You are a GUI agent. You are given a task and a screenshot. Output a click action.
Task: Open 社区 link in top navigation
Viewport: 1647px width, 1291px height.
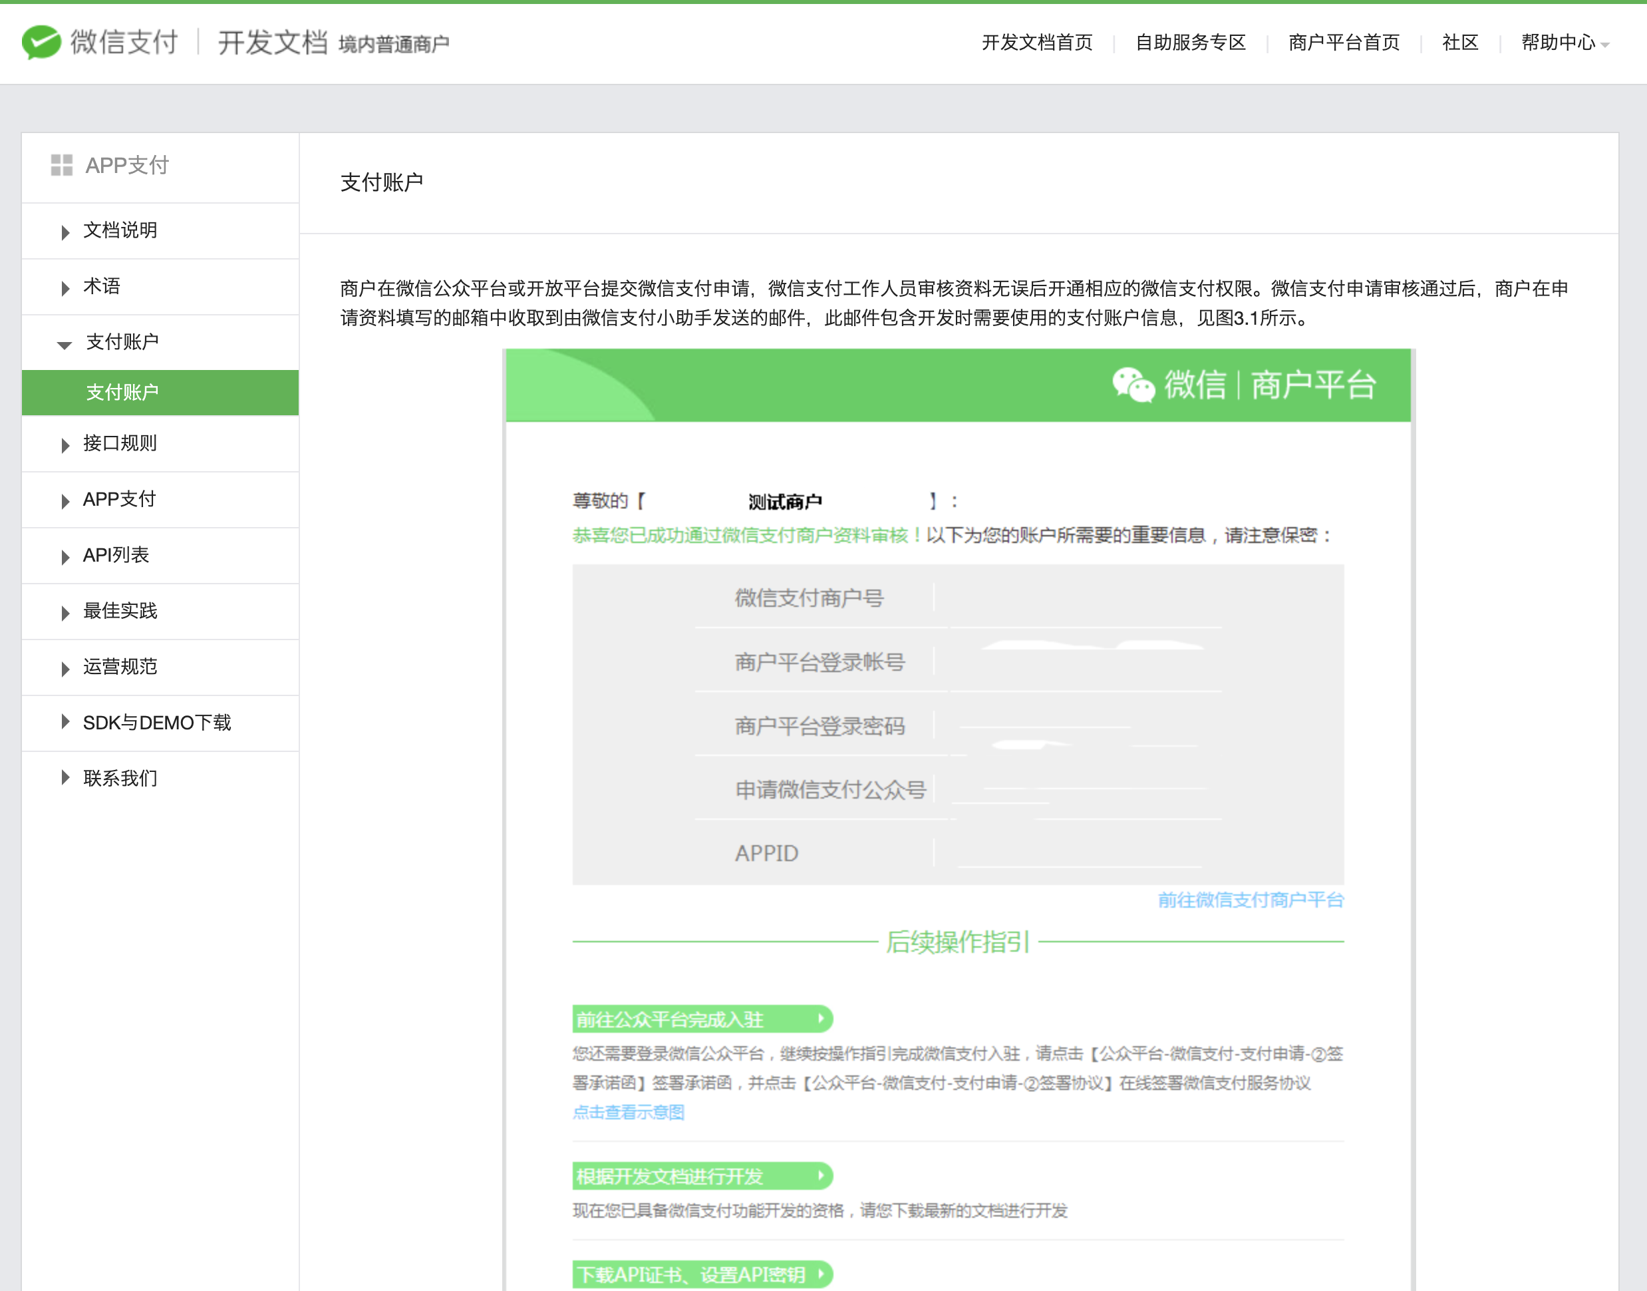(x=1459, y=43)
